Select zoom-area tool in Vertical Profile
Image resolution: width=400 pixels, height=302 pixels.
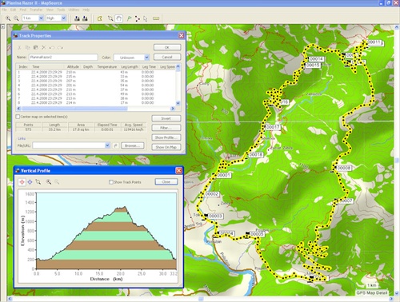[x=38, y=182]
